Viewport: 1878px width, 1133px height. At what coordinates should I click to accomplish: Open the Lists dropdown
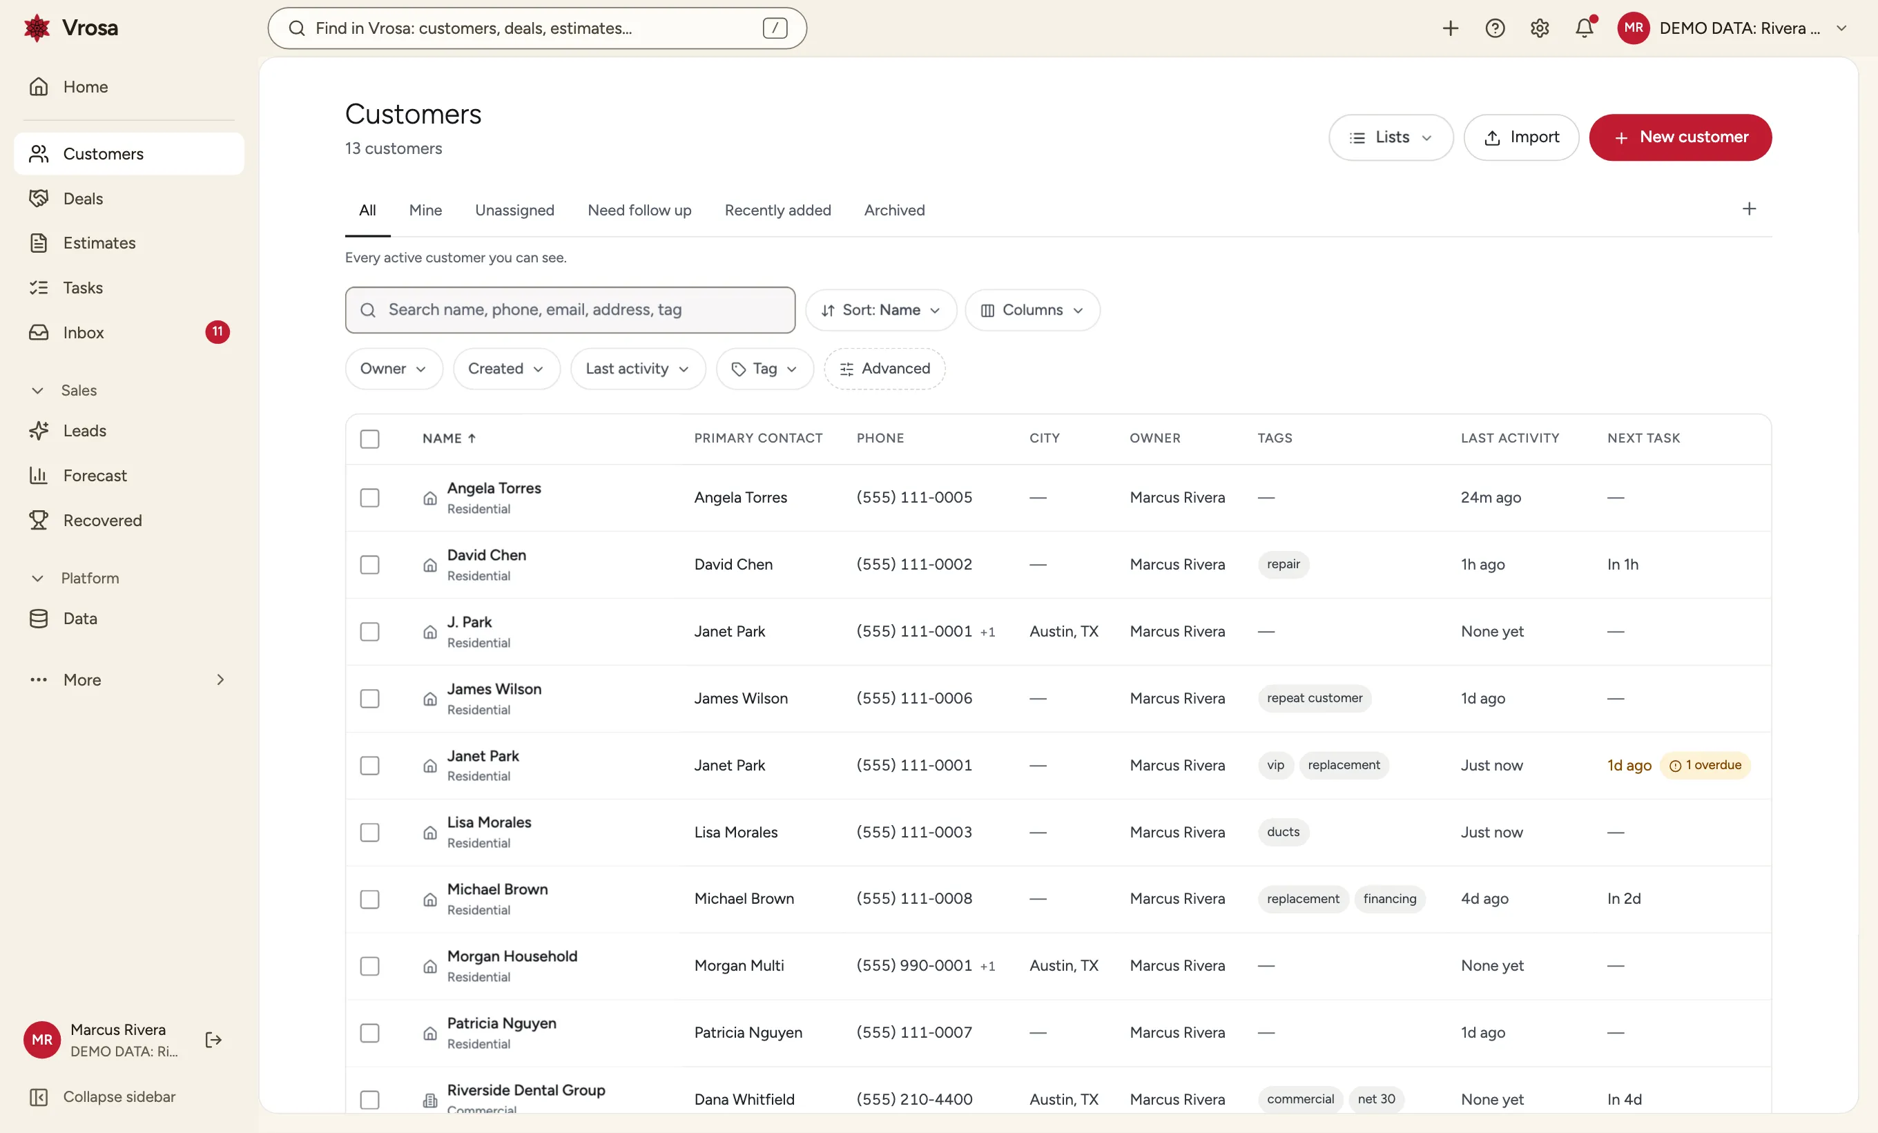tap(1391, 137)
